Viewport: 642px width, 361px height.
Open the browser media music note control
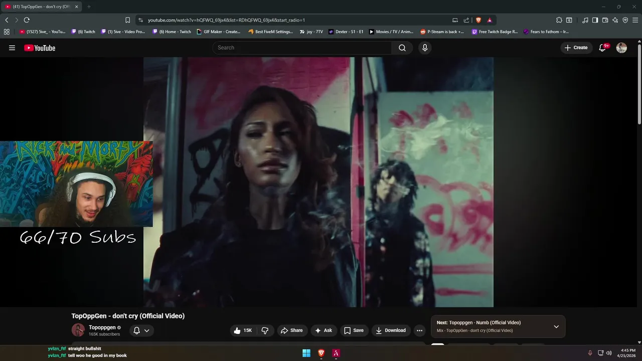[585, 20]
